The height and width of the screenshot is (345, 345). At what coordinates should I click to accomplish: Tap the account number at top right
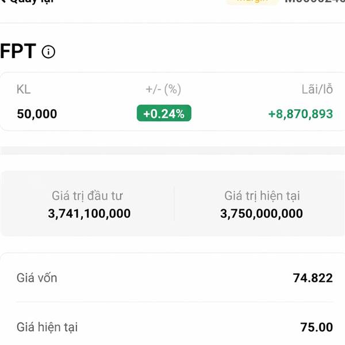point(315,2)
